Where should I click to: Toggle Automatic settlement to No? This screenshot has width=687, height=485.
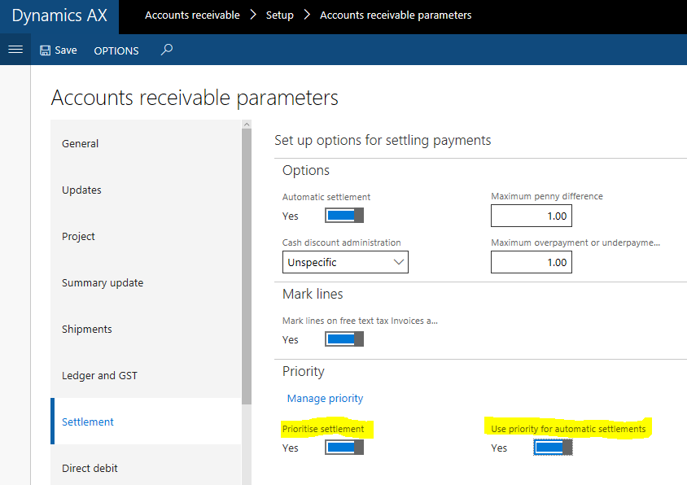point(343,215)
